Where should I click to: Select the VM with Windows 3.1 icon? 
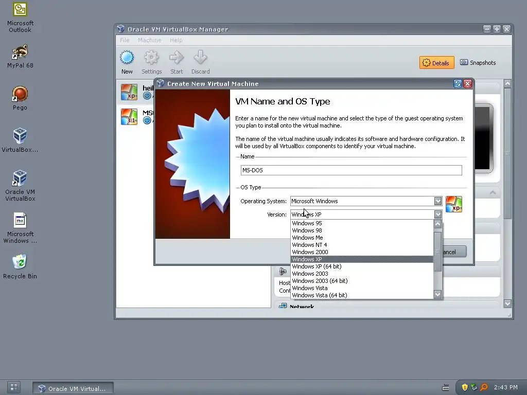[129, 117]
